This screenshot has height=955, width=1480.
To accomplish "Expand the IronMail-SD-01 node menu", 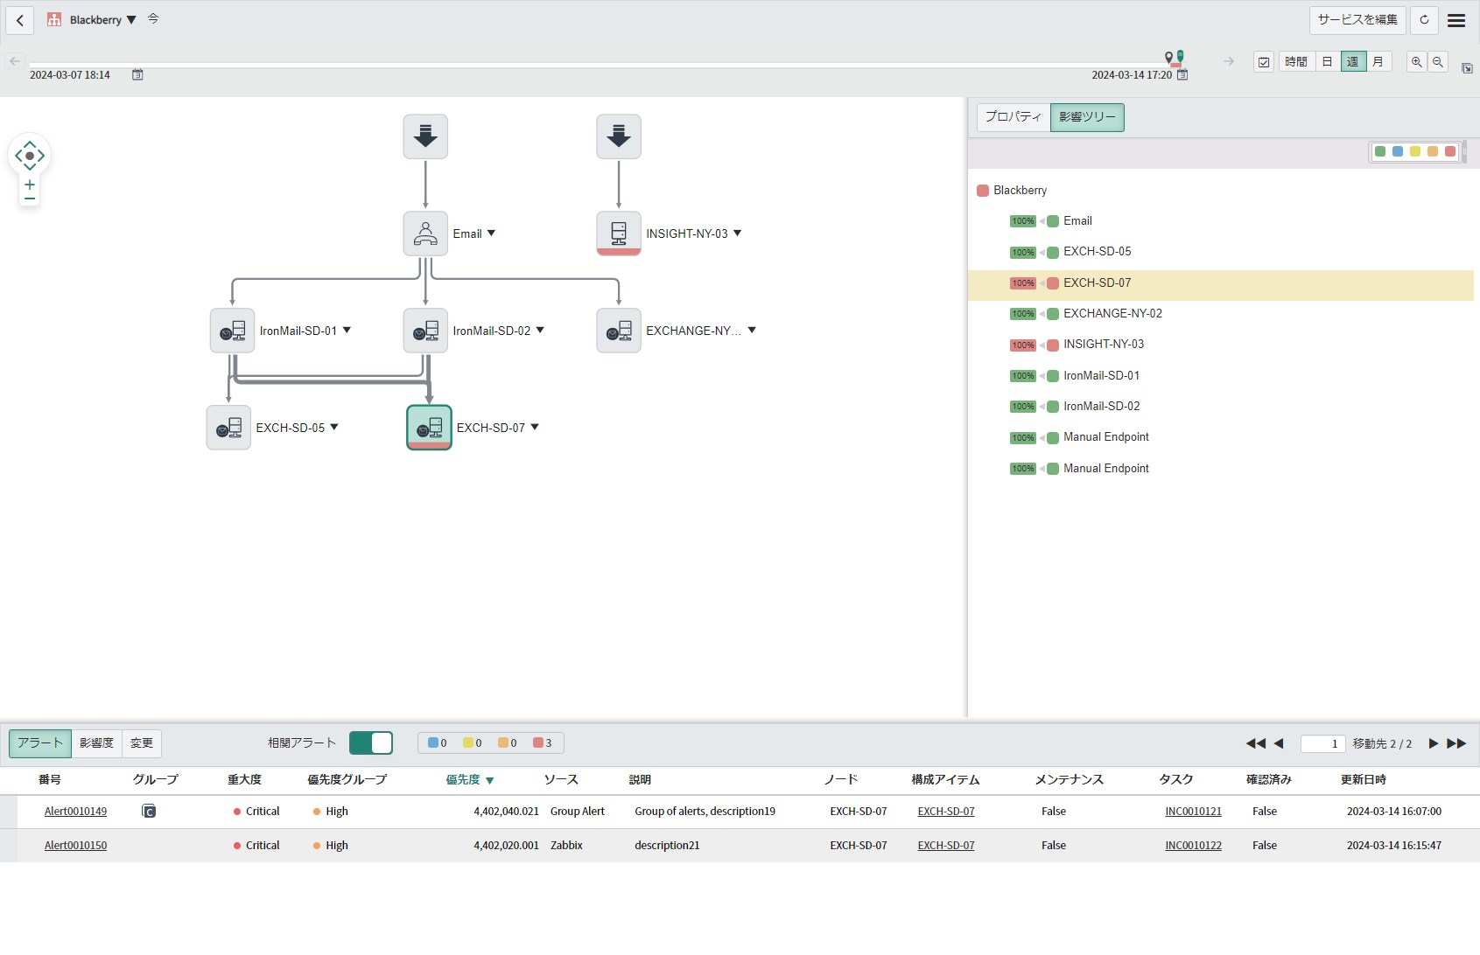I will 347,331.
